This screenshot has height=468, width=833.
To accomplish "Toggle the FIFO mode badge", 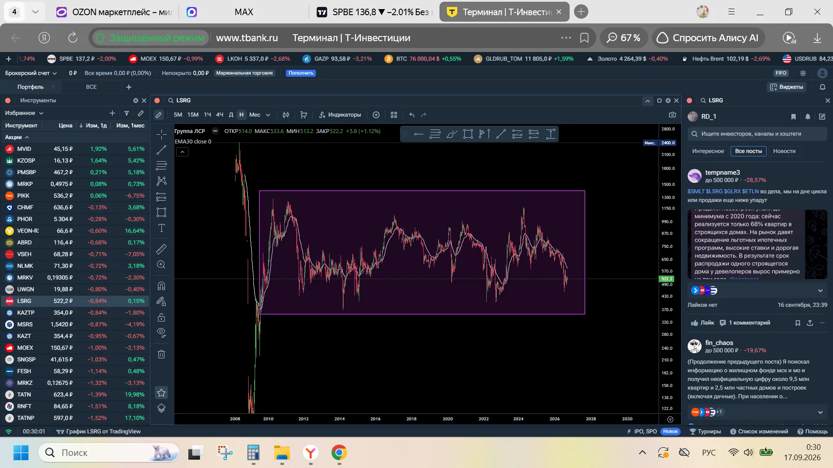I will click(781, 73).
